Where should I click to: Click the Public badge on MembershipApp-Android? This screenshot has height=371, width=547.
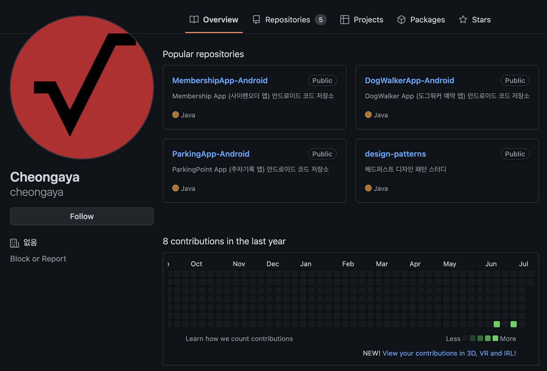click(322, 80)
